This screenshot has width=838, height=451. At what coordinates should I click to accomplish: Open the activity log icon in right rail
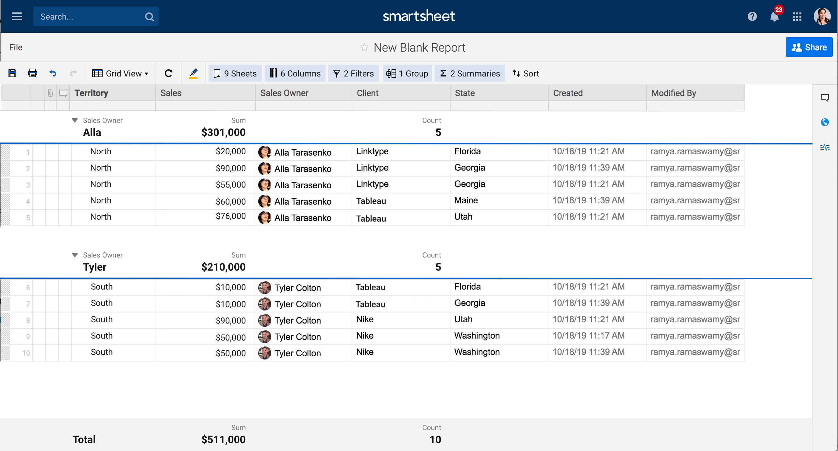point(825,147)
